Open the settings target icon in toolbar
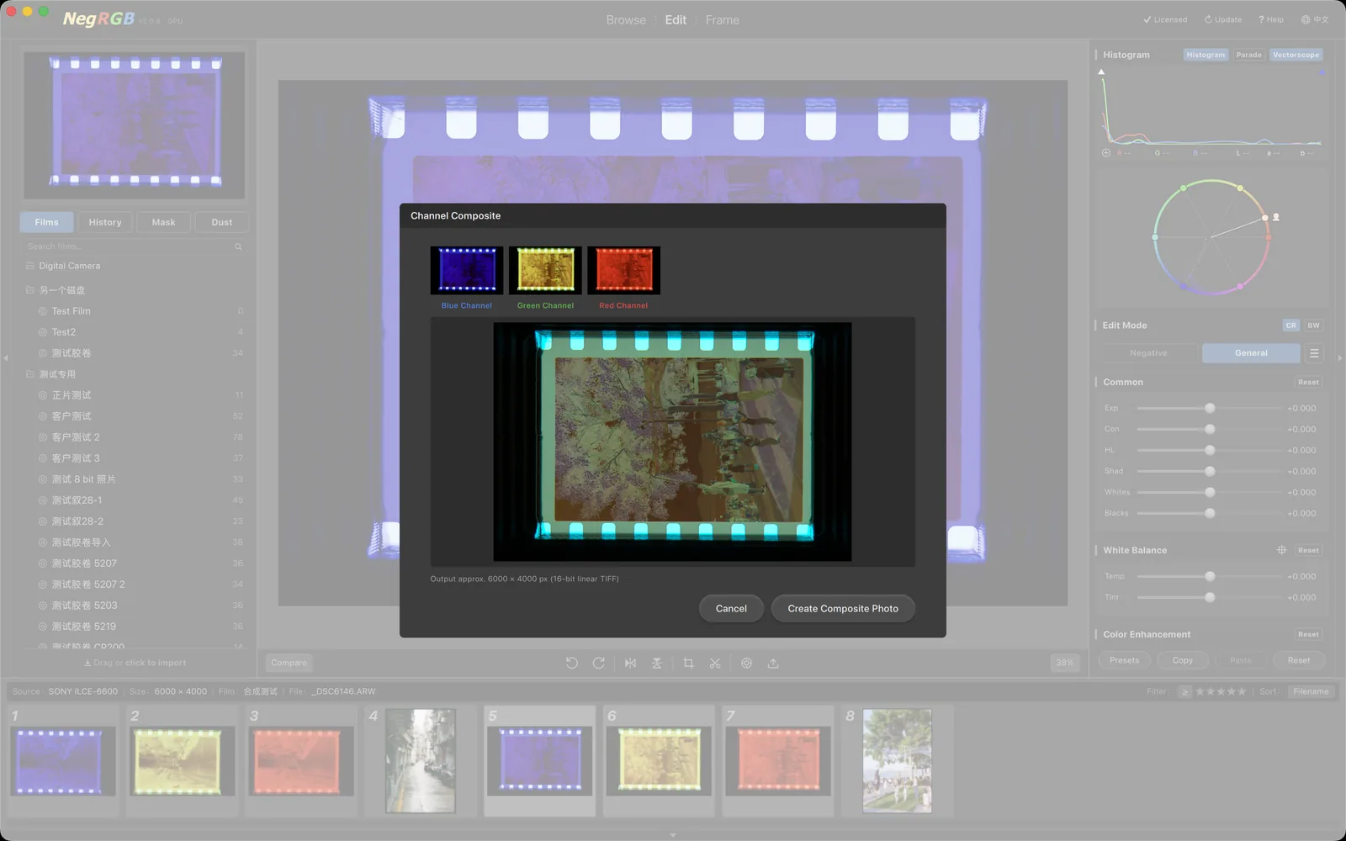1346x841 pixels. (746, 663)
